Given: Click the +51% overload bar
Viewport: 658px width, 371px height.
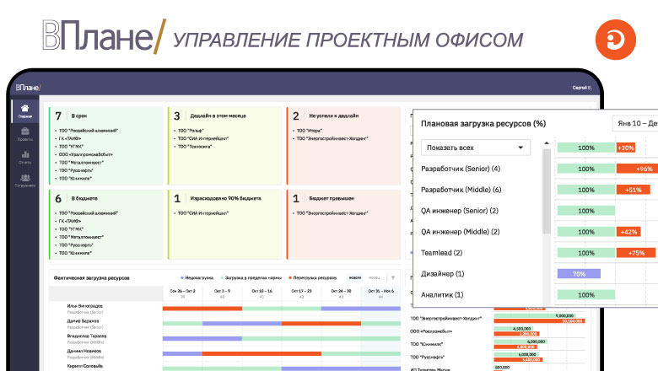Looking at the screenshot, I should point(633,190).
